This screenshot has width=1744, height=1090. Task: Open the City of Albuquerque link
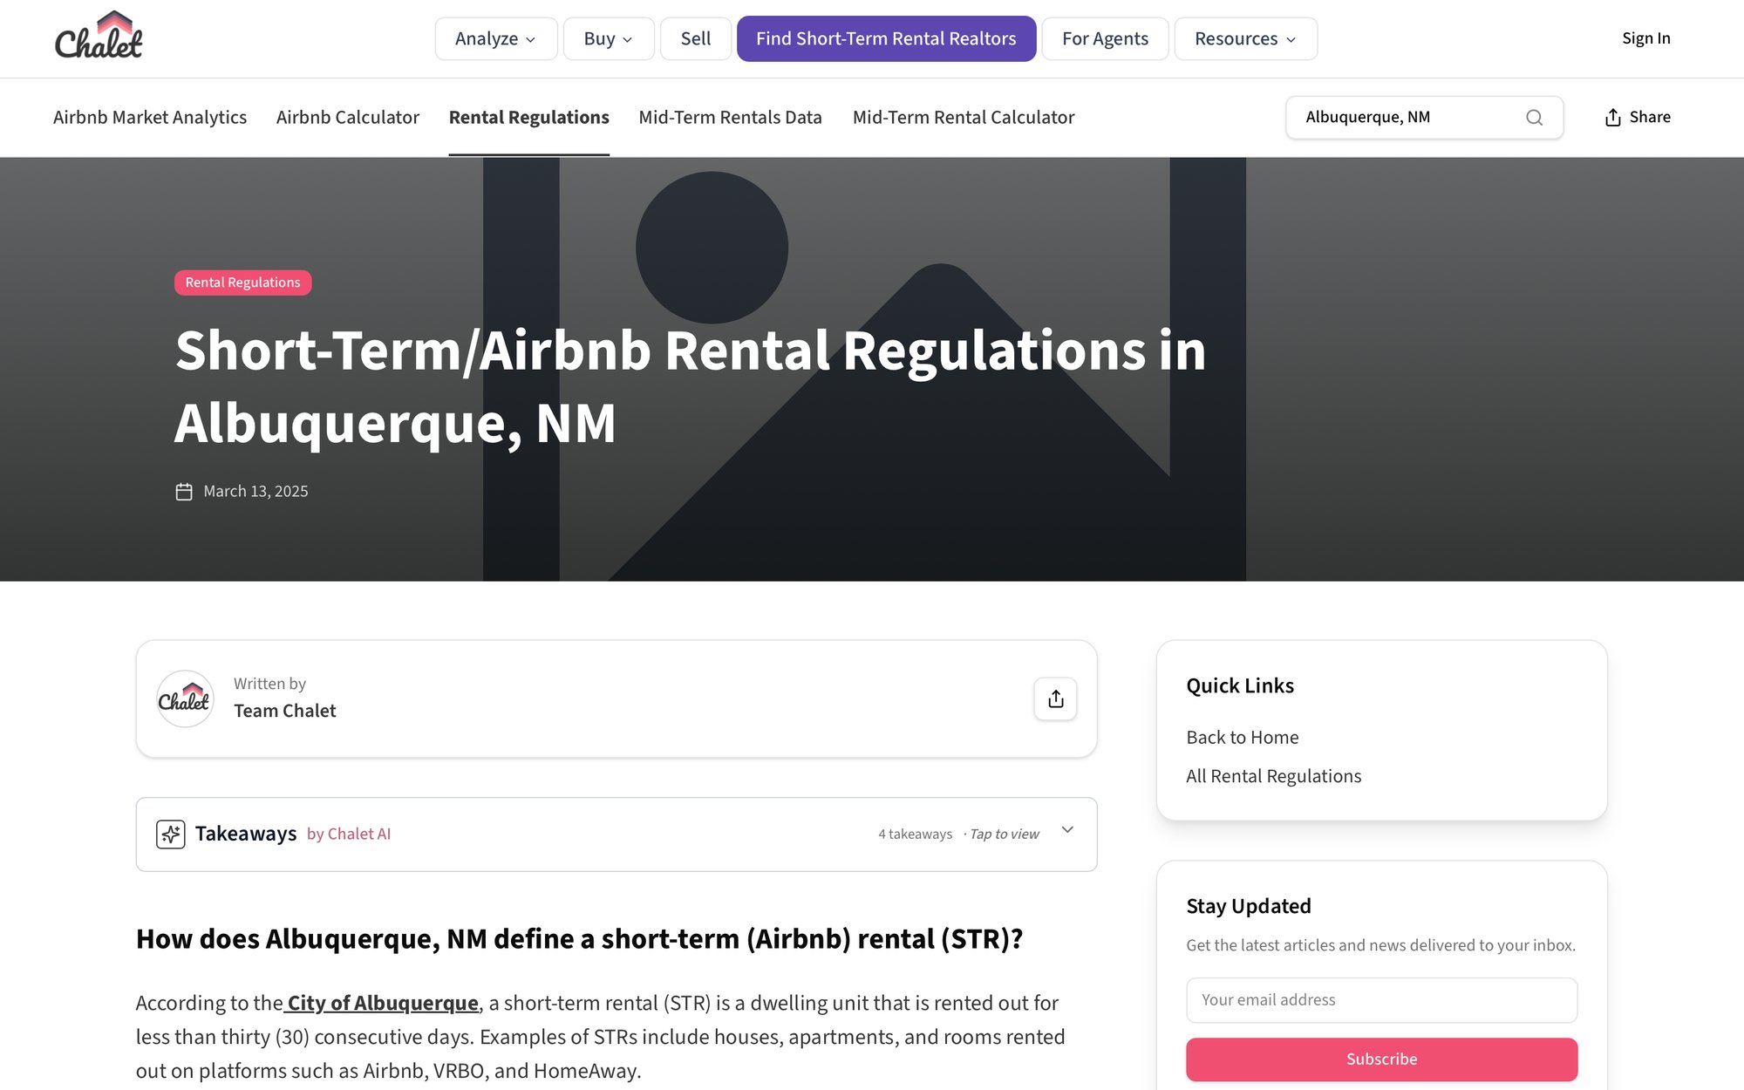(x=381, y=1003)
